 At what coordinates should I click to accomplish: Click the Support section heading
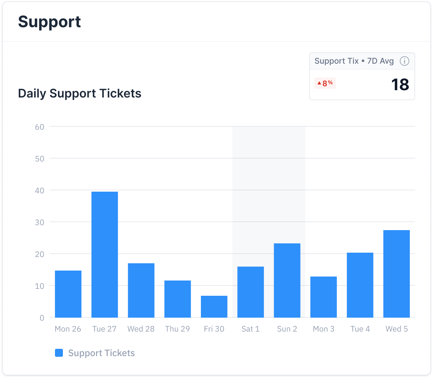point(49,22)
